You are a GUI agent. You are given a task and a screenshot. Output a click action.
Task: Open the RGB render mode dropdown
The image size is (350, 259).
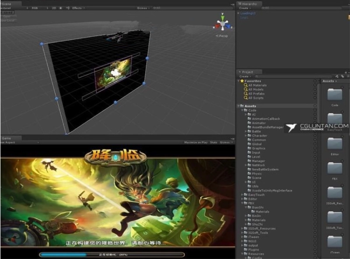point(39,8)
